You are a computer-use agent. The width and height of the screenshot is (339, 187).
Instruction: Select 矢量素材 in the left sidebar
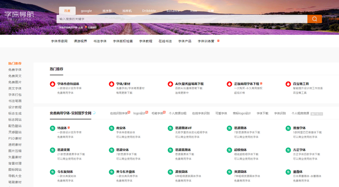tap(15, 157)
